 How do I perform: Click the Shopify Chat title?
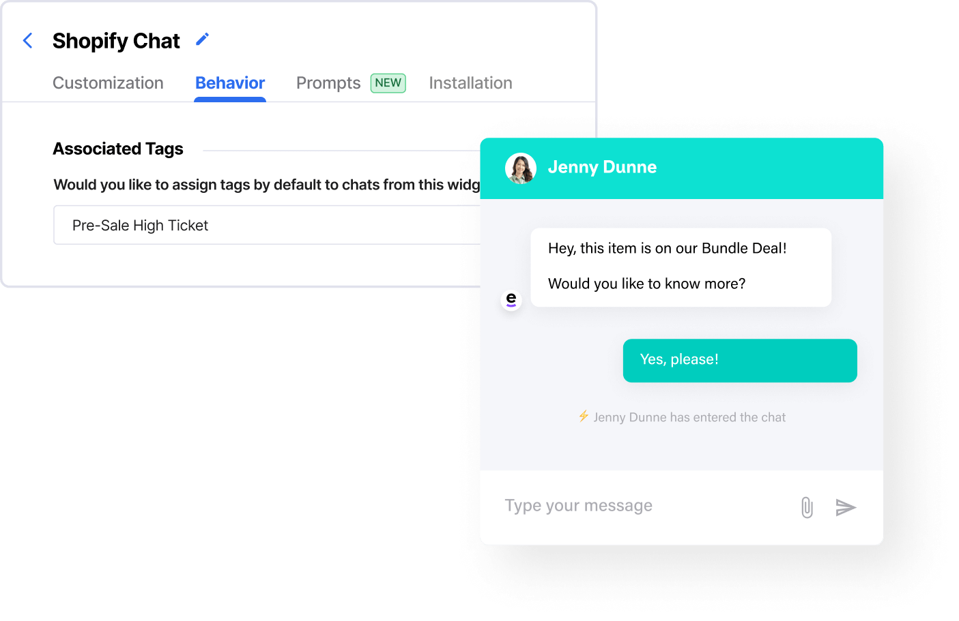tap(116, 41)
